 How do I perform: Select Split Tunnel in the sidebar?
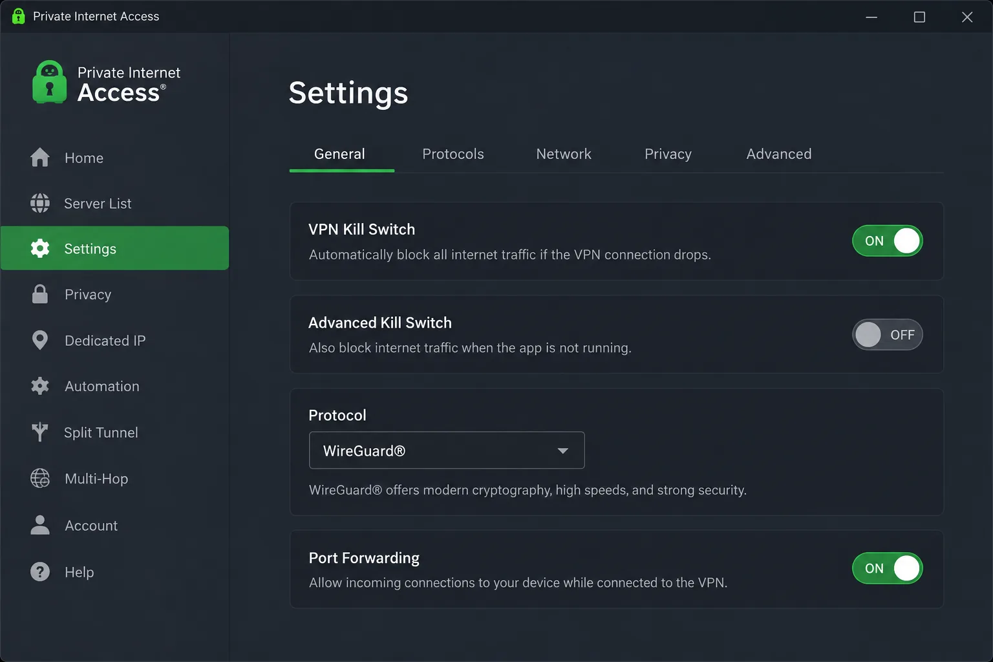click(x=101, y=432)
